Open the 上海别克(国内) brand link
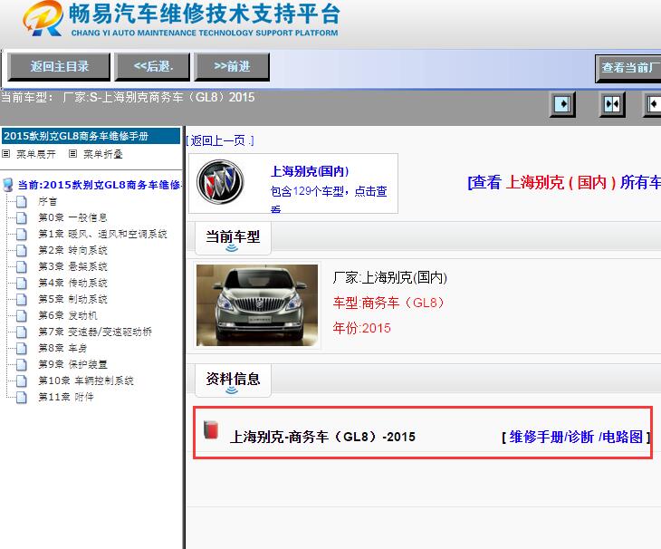This screenshot has width=661, height=549. pyautogui.click(x=310, y=171)
